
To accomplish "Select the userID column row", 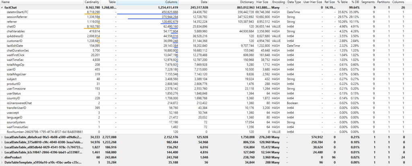I will tap(206, 70).
